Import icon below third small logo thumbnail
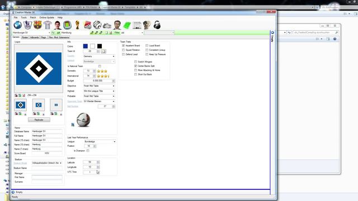The image size is (358, 201). coord(52,113)
